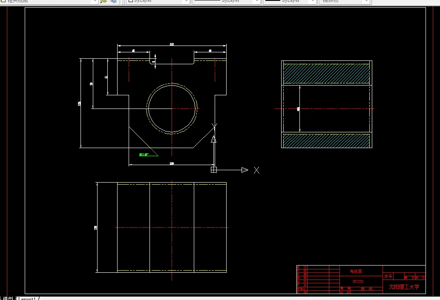440x300 pixels.
Task: Click the white ByLayer color swatch
Action: [x=130, y=1]
